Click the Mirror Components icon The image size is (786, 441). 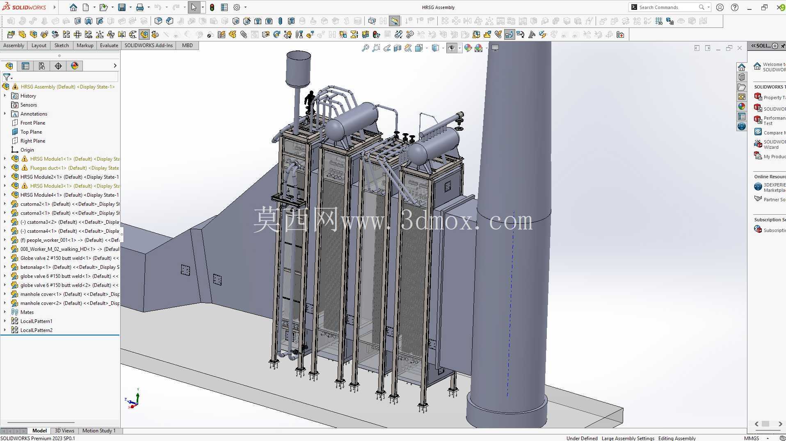pos(122,34)
